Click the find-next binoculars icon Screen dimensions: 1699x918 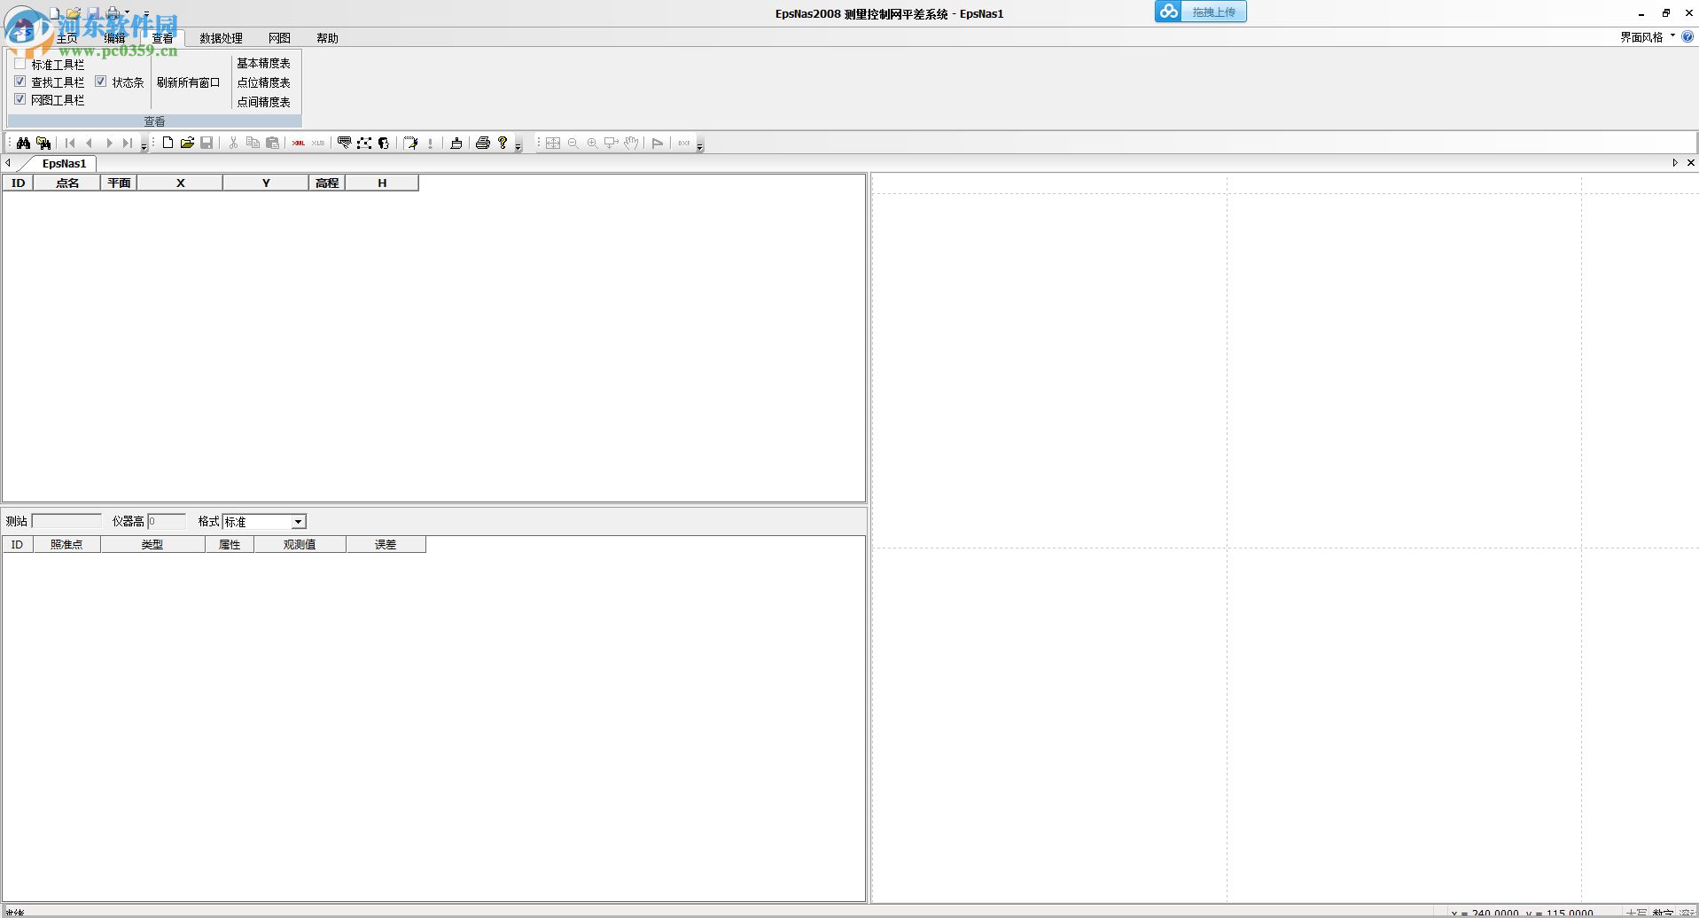click(43, 143)
